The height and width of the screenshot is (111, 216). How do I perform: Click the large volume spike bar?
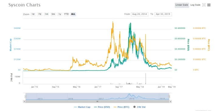click(x=146, y=79)
